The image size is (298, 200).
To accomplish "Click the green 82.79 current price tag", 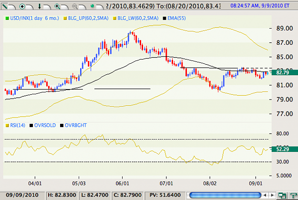I will [x=285, y=72].
